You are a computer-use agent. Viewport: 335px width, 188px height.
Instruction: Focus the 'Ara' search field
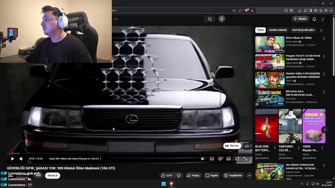click(158, 19)
